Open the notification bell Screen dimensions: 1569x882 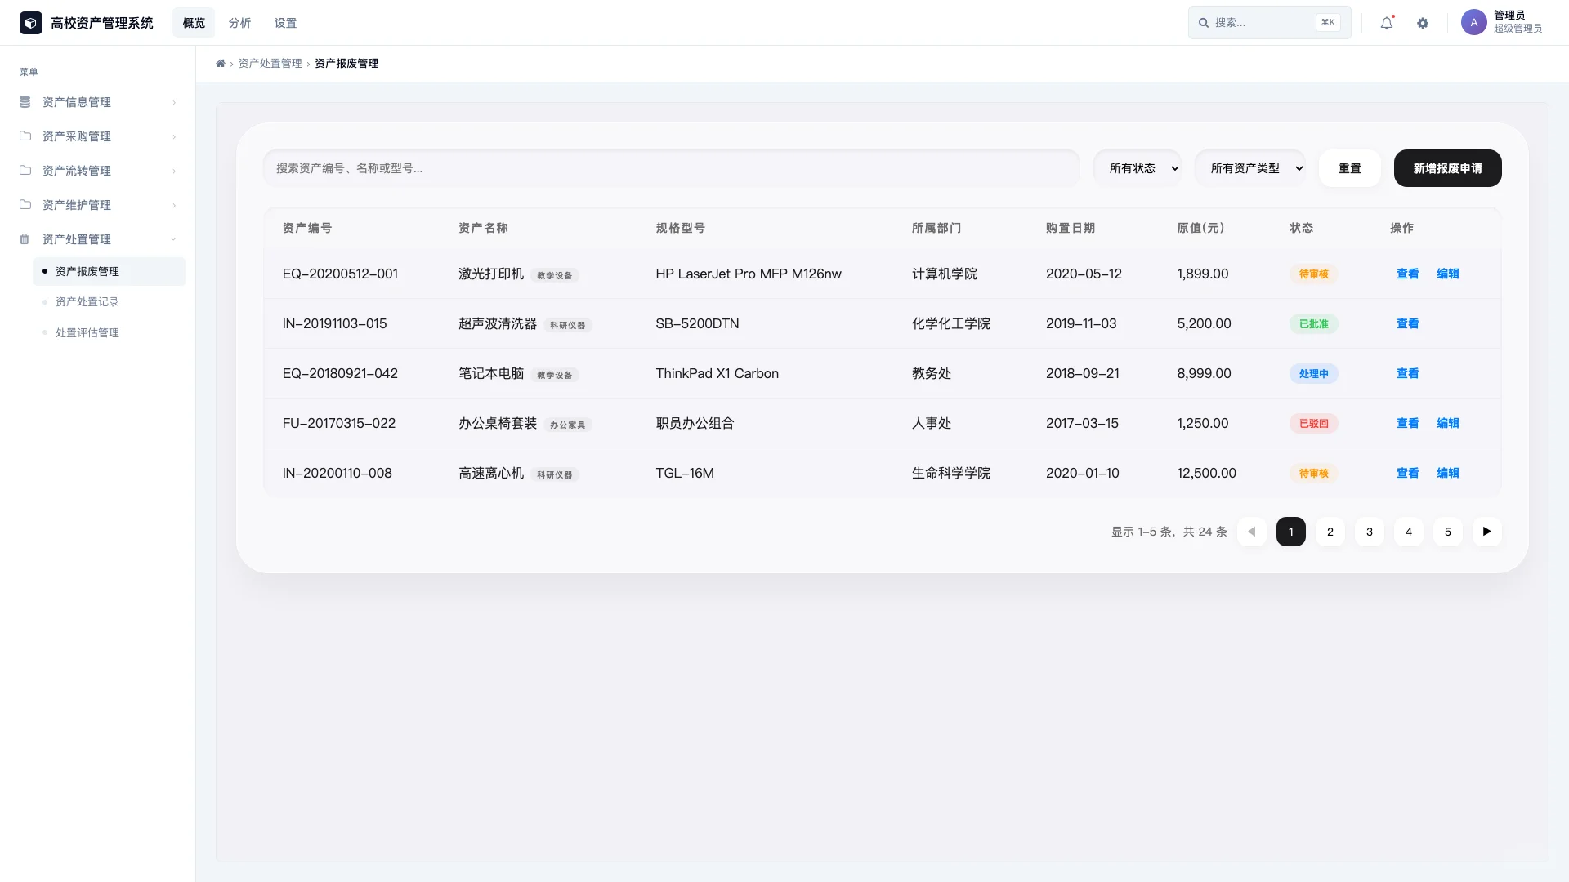1385,23
